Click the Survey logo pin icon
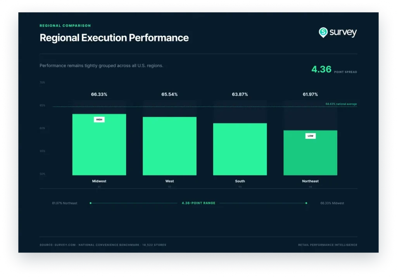Viewport: 397px width, 277px height. point(323,33)
